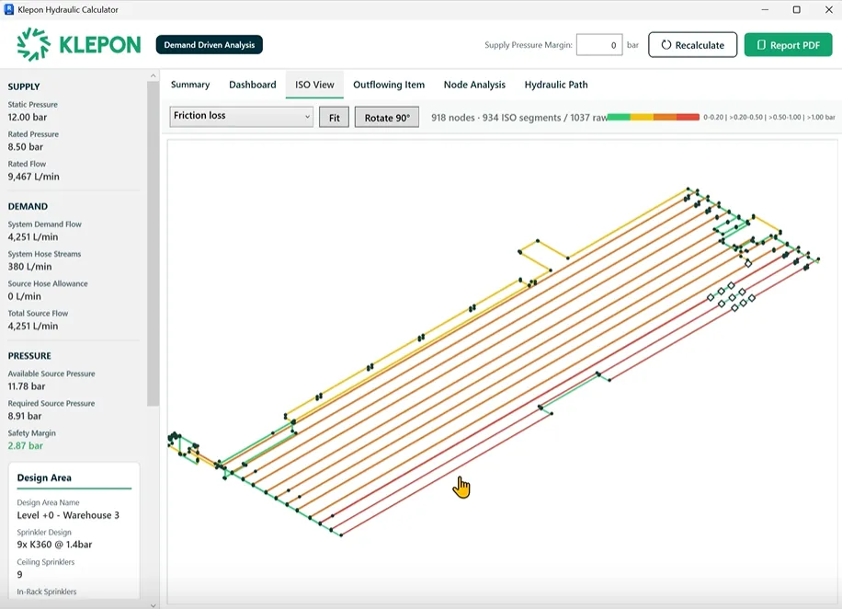Screen dimensions: 842x609
Task: Click the red legend color segment
Action: [688, 117]
